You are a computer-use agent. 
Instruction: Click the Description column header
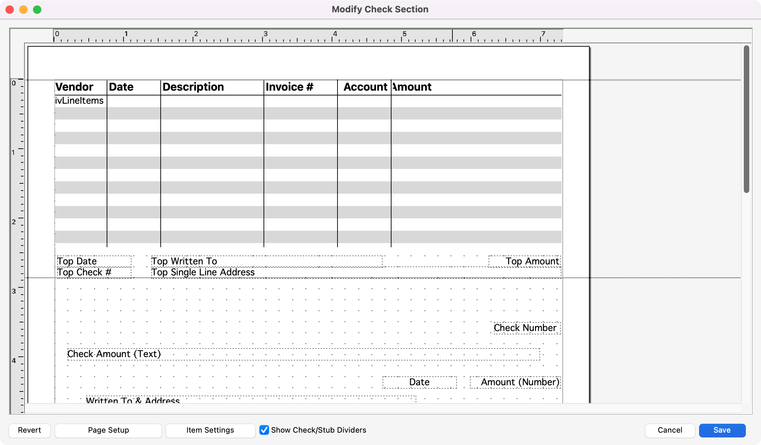(x=193, y=87)
